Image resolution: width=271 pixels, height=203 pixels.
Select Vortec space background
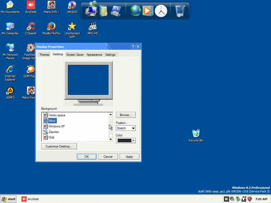[54, 115]
